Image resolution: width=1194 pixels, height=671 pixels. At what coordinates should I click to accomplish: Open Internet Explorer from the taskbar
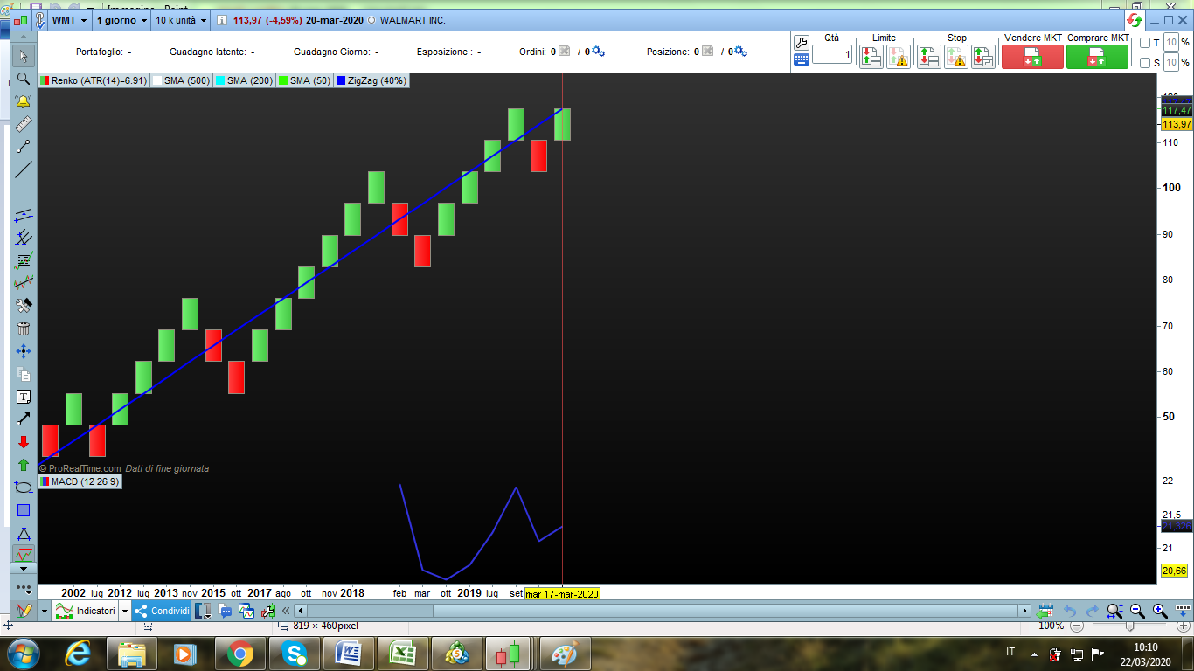[x=79, y=654]
